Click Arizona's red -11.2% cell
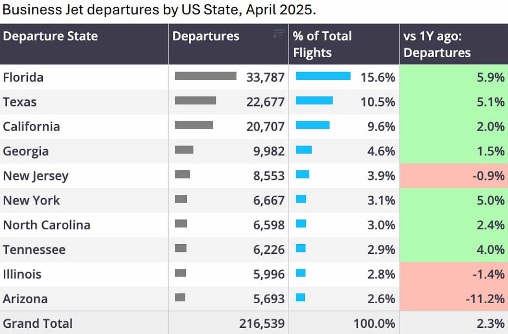 tap(454, 298)
